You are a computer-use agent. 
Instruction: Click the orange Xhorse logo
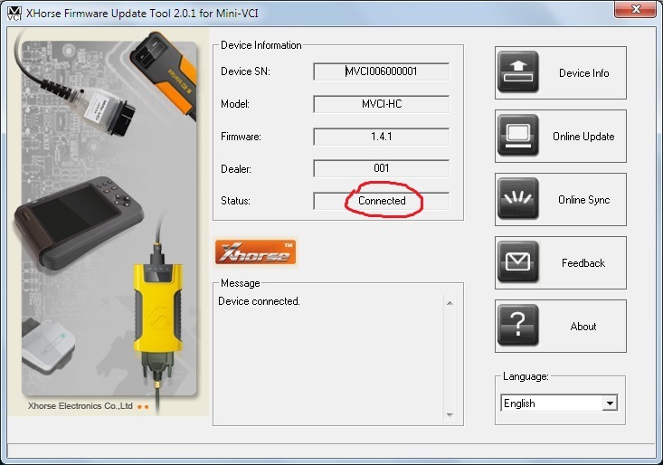[x=255, y=252]
